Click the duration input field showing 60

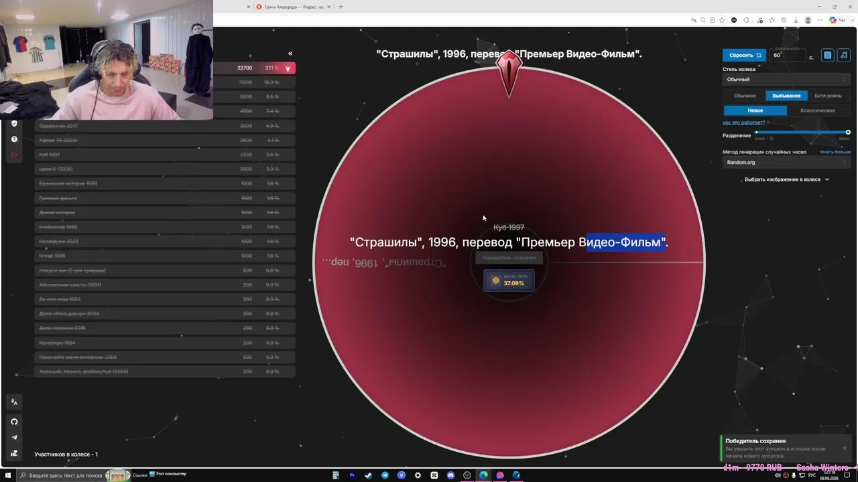[x=788, y=55]
